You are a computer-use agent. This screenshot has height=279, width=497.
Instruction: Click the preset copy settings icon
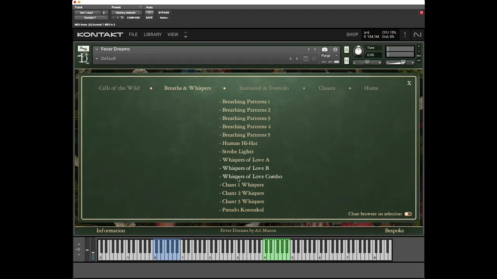pyautogui.click(x=122, y=17)
